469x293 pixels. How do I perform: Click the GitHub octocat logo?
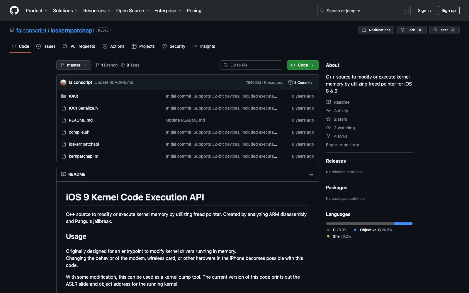pyautogui.click(x=14, y=11)
